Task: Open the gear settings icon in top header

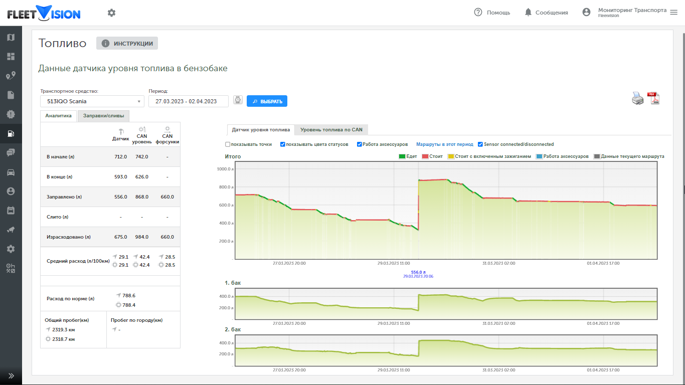Action: (x=111, y=13)
